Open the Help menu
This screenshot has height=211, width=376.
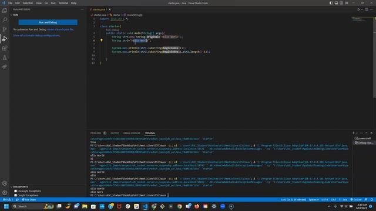click(73, 3)
